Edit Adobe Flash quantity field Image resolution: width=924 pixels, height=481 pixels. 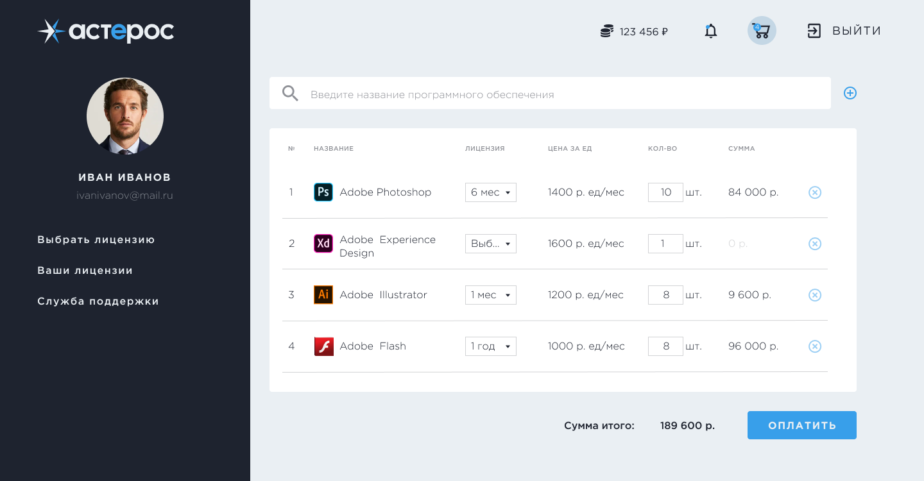pos(665,346)
